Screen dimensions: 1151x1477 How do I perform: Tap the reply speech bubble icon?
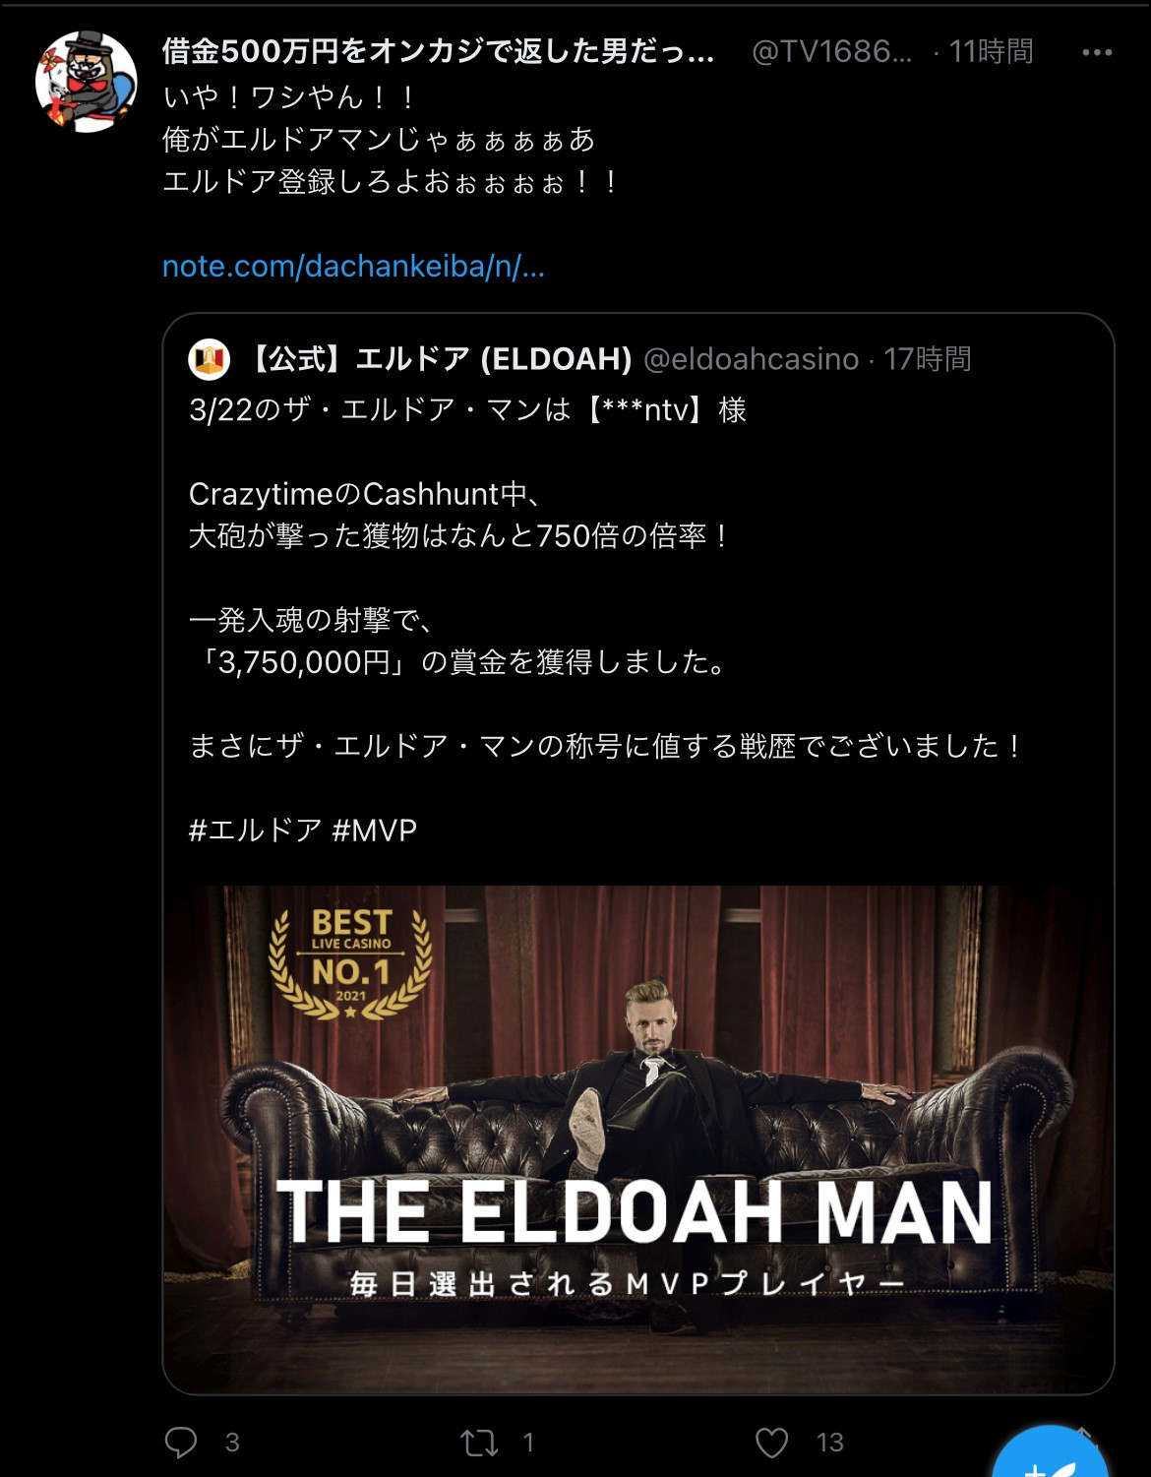tap(181, 1443)
